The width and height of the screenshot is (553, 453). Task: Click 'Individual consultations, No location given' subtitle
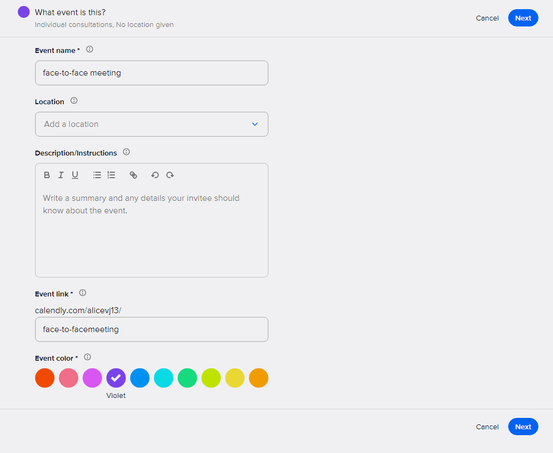pyautogui.click(x=104, y=25)
